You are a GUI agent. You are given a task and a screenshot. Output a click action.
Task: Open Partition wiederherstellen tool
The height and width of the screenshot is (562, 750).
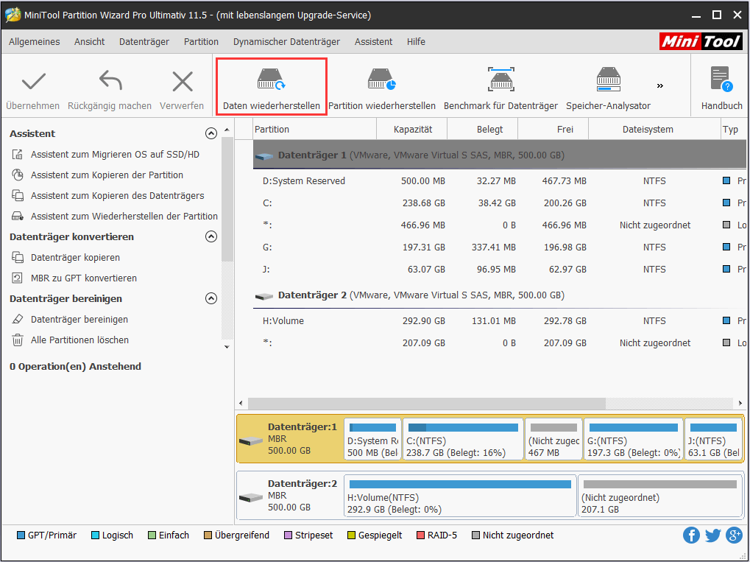coord(382,87)
